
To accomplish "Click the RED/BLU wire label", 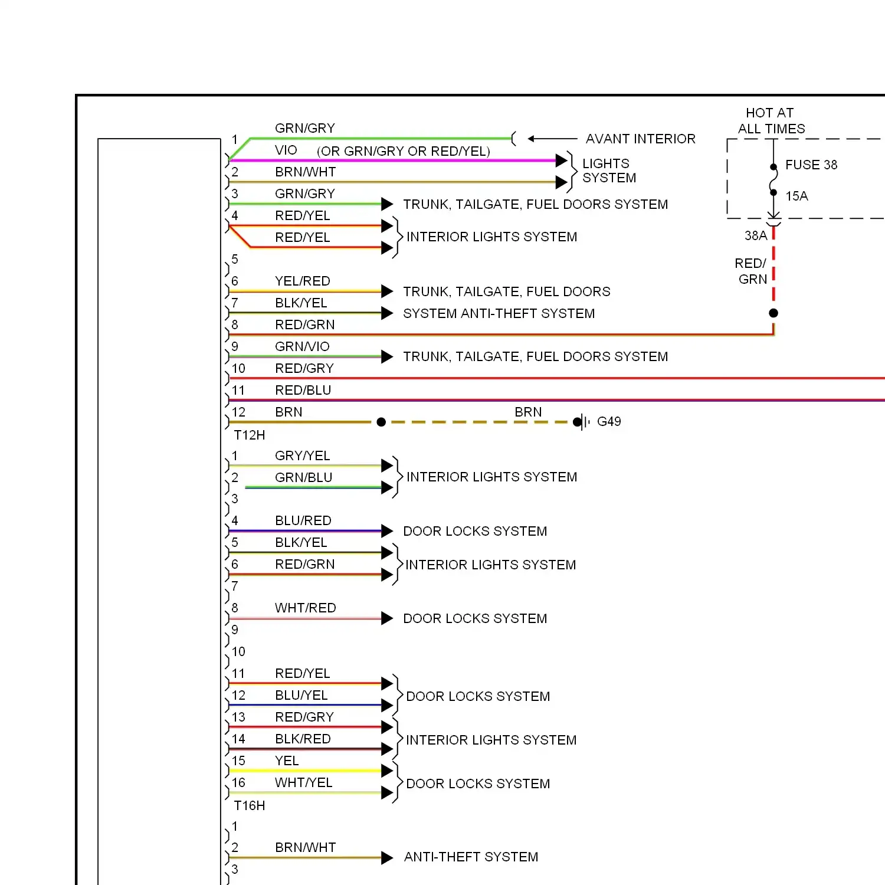I will tap(303, 390).
